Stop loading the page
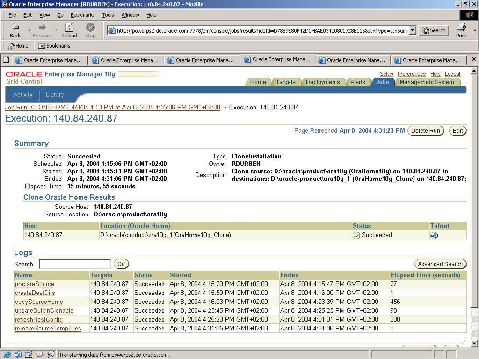This screenshot has height=359, width=479. [x=90, y=30]
